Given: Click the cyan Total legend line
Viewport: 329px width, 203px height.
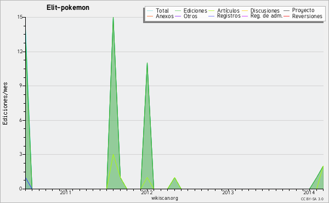Looking at the screenshot, I should [150, 11].
